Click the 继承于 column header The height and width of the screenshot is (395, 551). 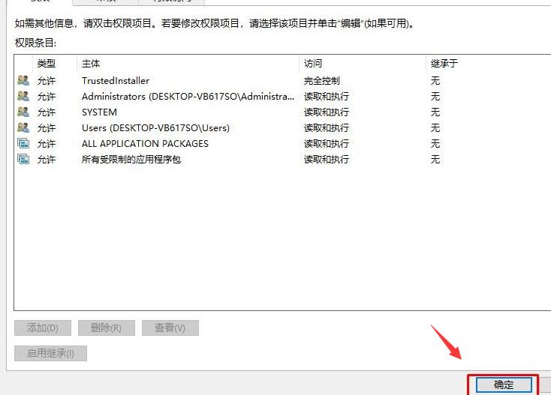pos(489,64)
